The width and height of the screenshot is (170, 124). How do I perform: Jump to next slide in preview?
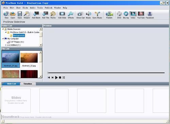53,78
